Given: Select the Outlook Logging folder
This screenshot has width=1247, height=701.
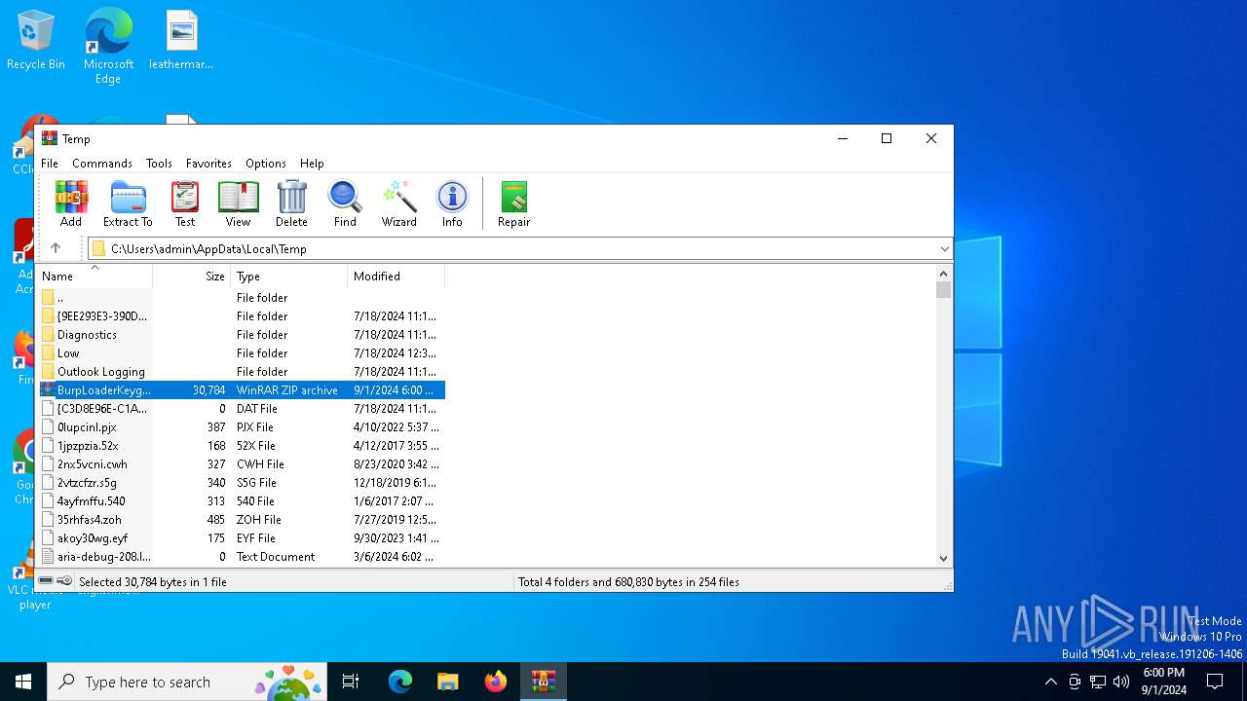Looking at the screenshot, I should pos(242,372).
